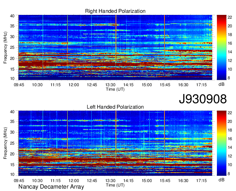This screenshot has height=191, width=236.
Task: Click the 11:15 tick on the bottom plot
Action: pos(56,181)
